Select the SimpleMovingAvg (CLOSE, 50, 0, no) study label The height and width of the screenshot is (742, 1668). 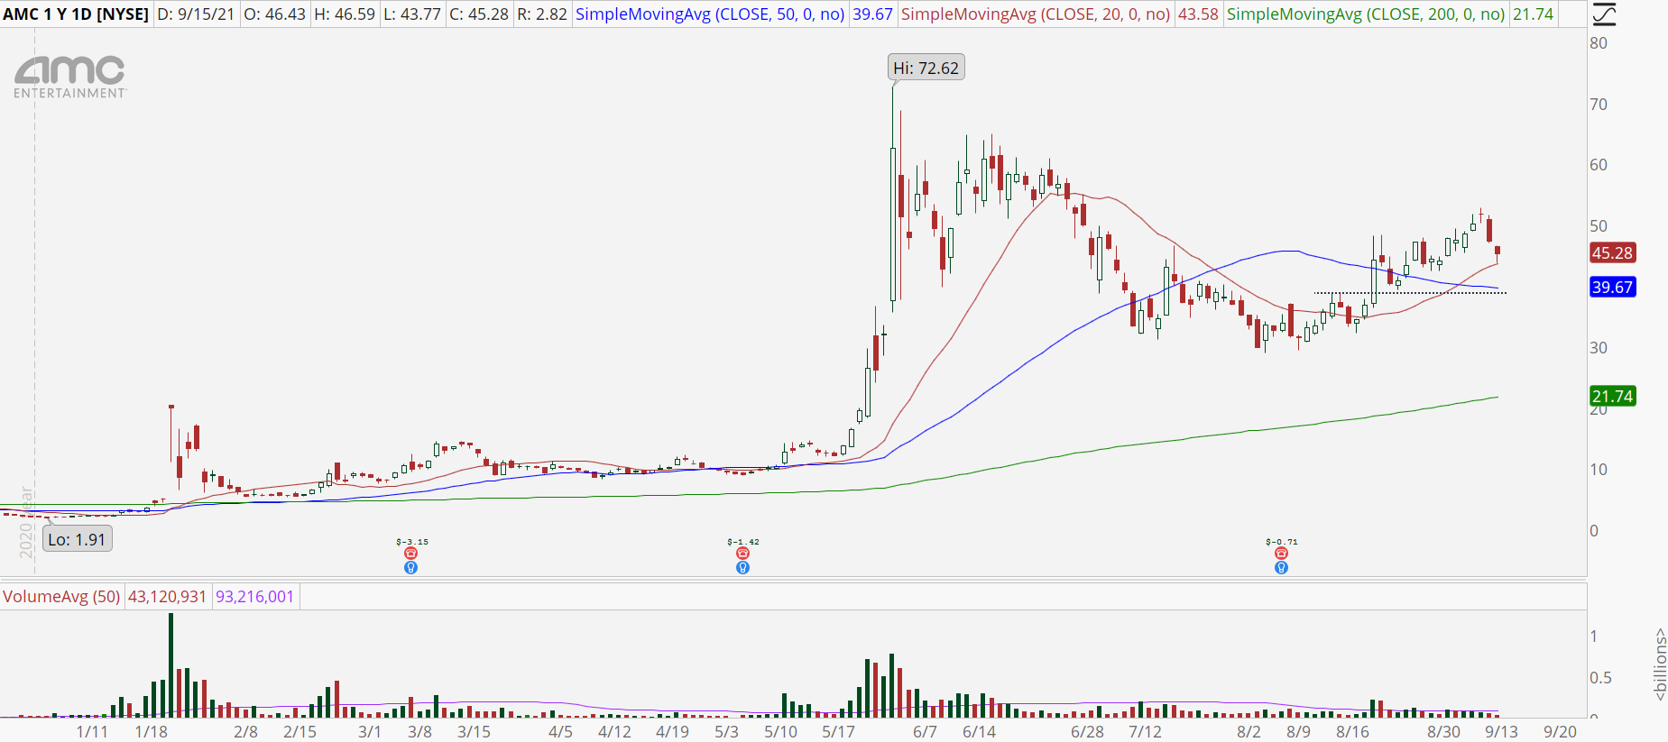[x=710, y=14]
